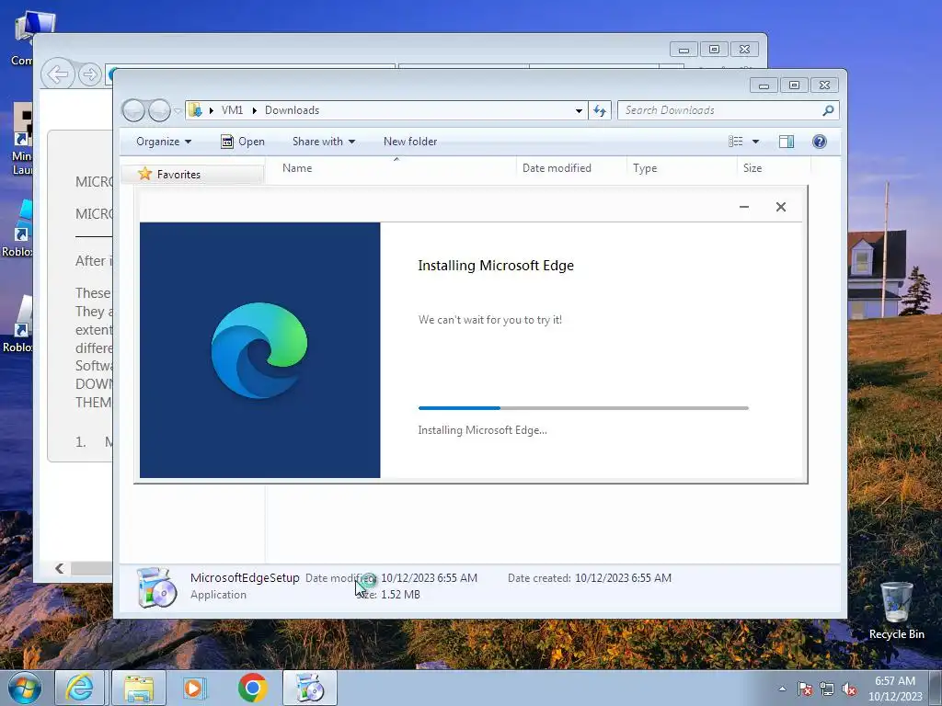
Task: Open the network status tray icon
Action: [x=827, y=689]
